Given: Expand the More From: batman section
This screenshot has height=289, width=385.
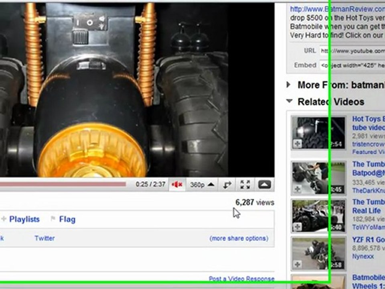Looking at the screenshot, I should tap(289, 85).
